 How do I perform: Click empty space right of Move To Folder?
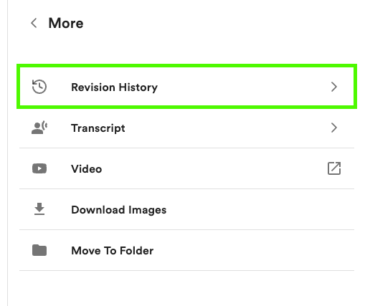point(253,250)
